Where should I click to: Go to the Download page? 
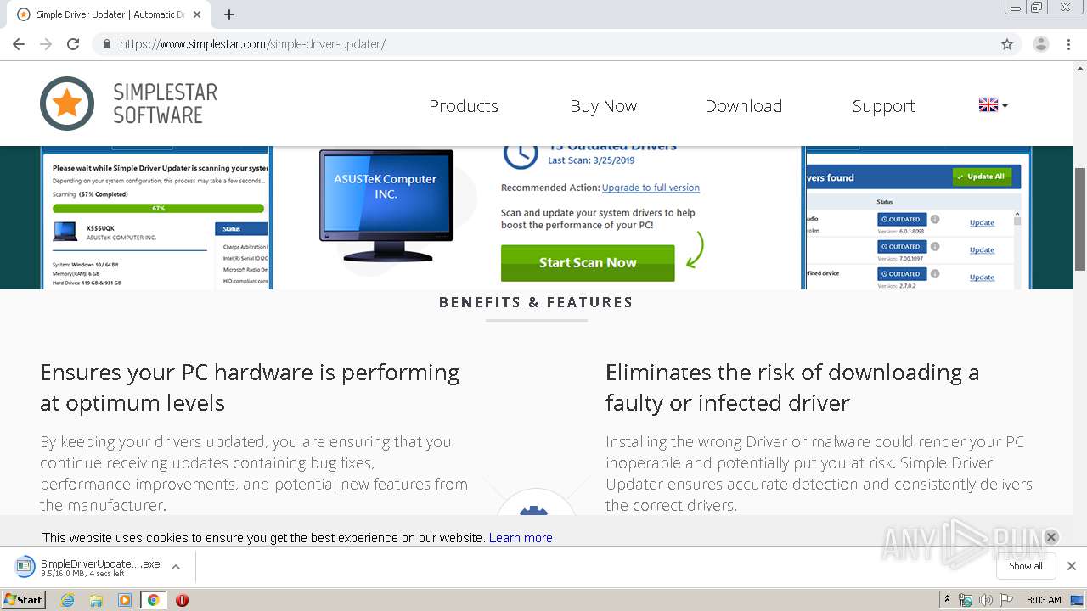click(x=743, y=106)
